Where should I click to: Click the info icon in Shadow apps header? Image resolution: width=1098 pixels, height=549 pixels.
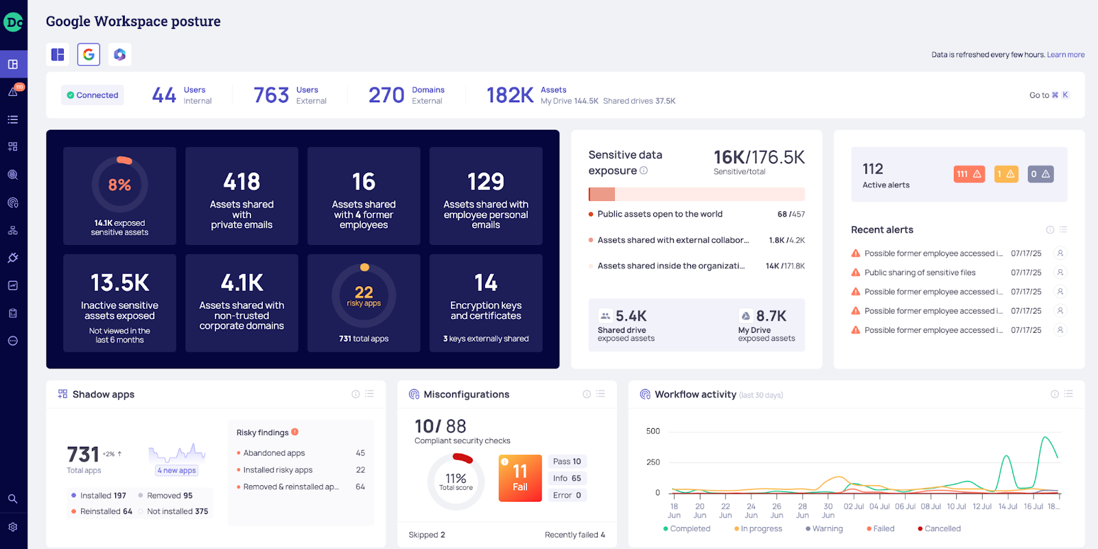click(355, 394)
